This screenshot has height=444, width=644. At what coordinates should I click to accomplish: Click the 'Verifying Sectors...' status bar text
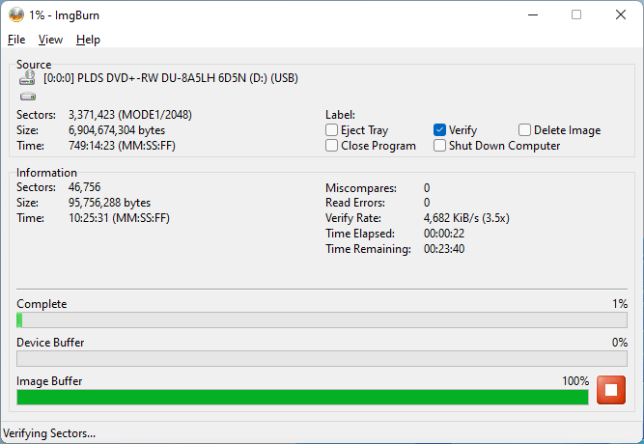50,433
